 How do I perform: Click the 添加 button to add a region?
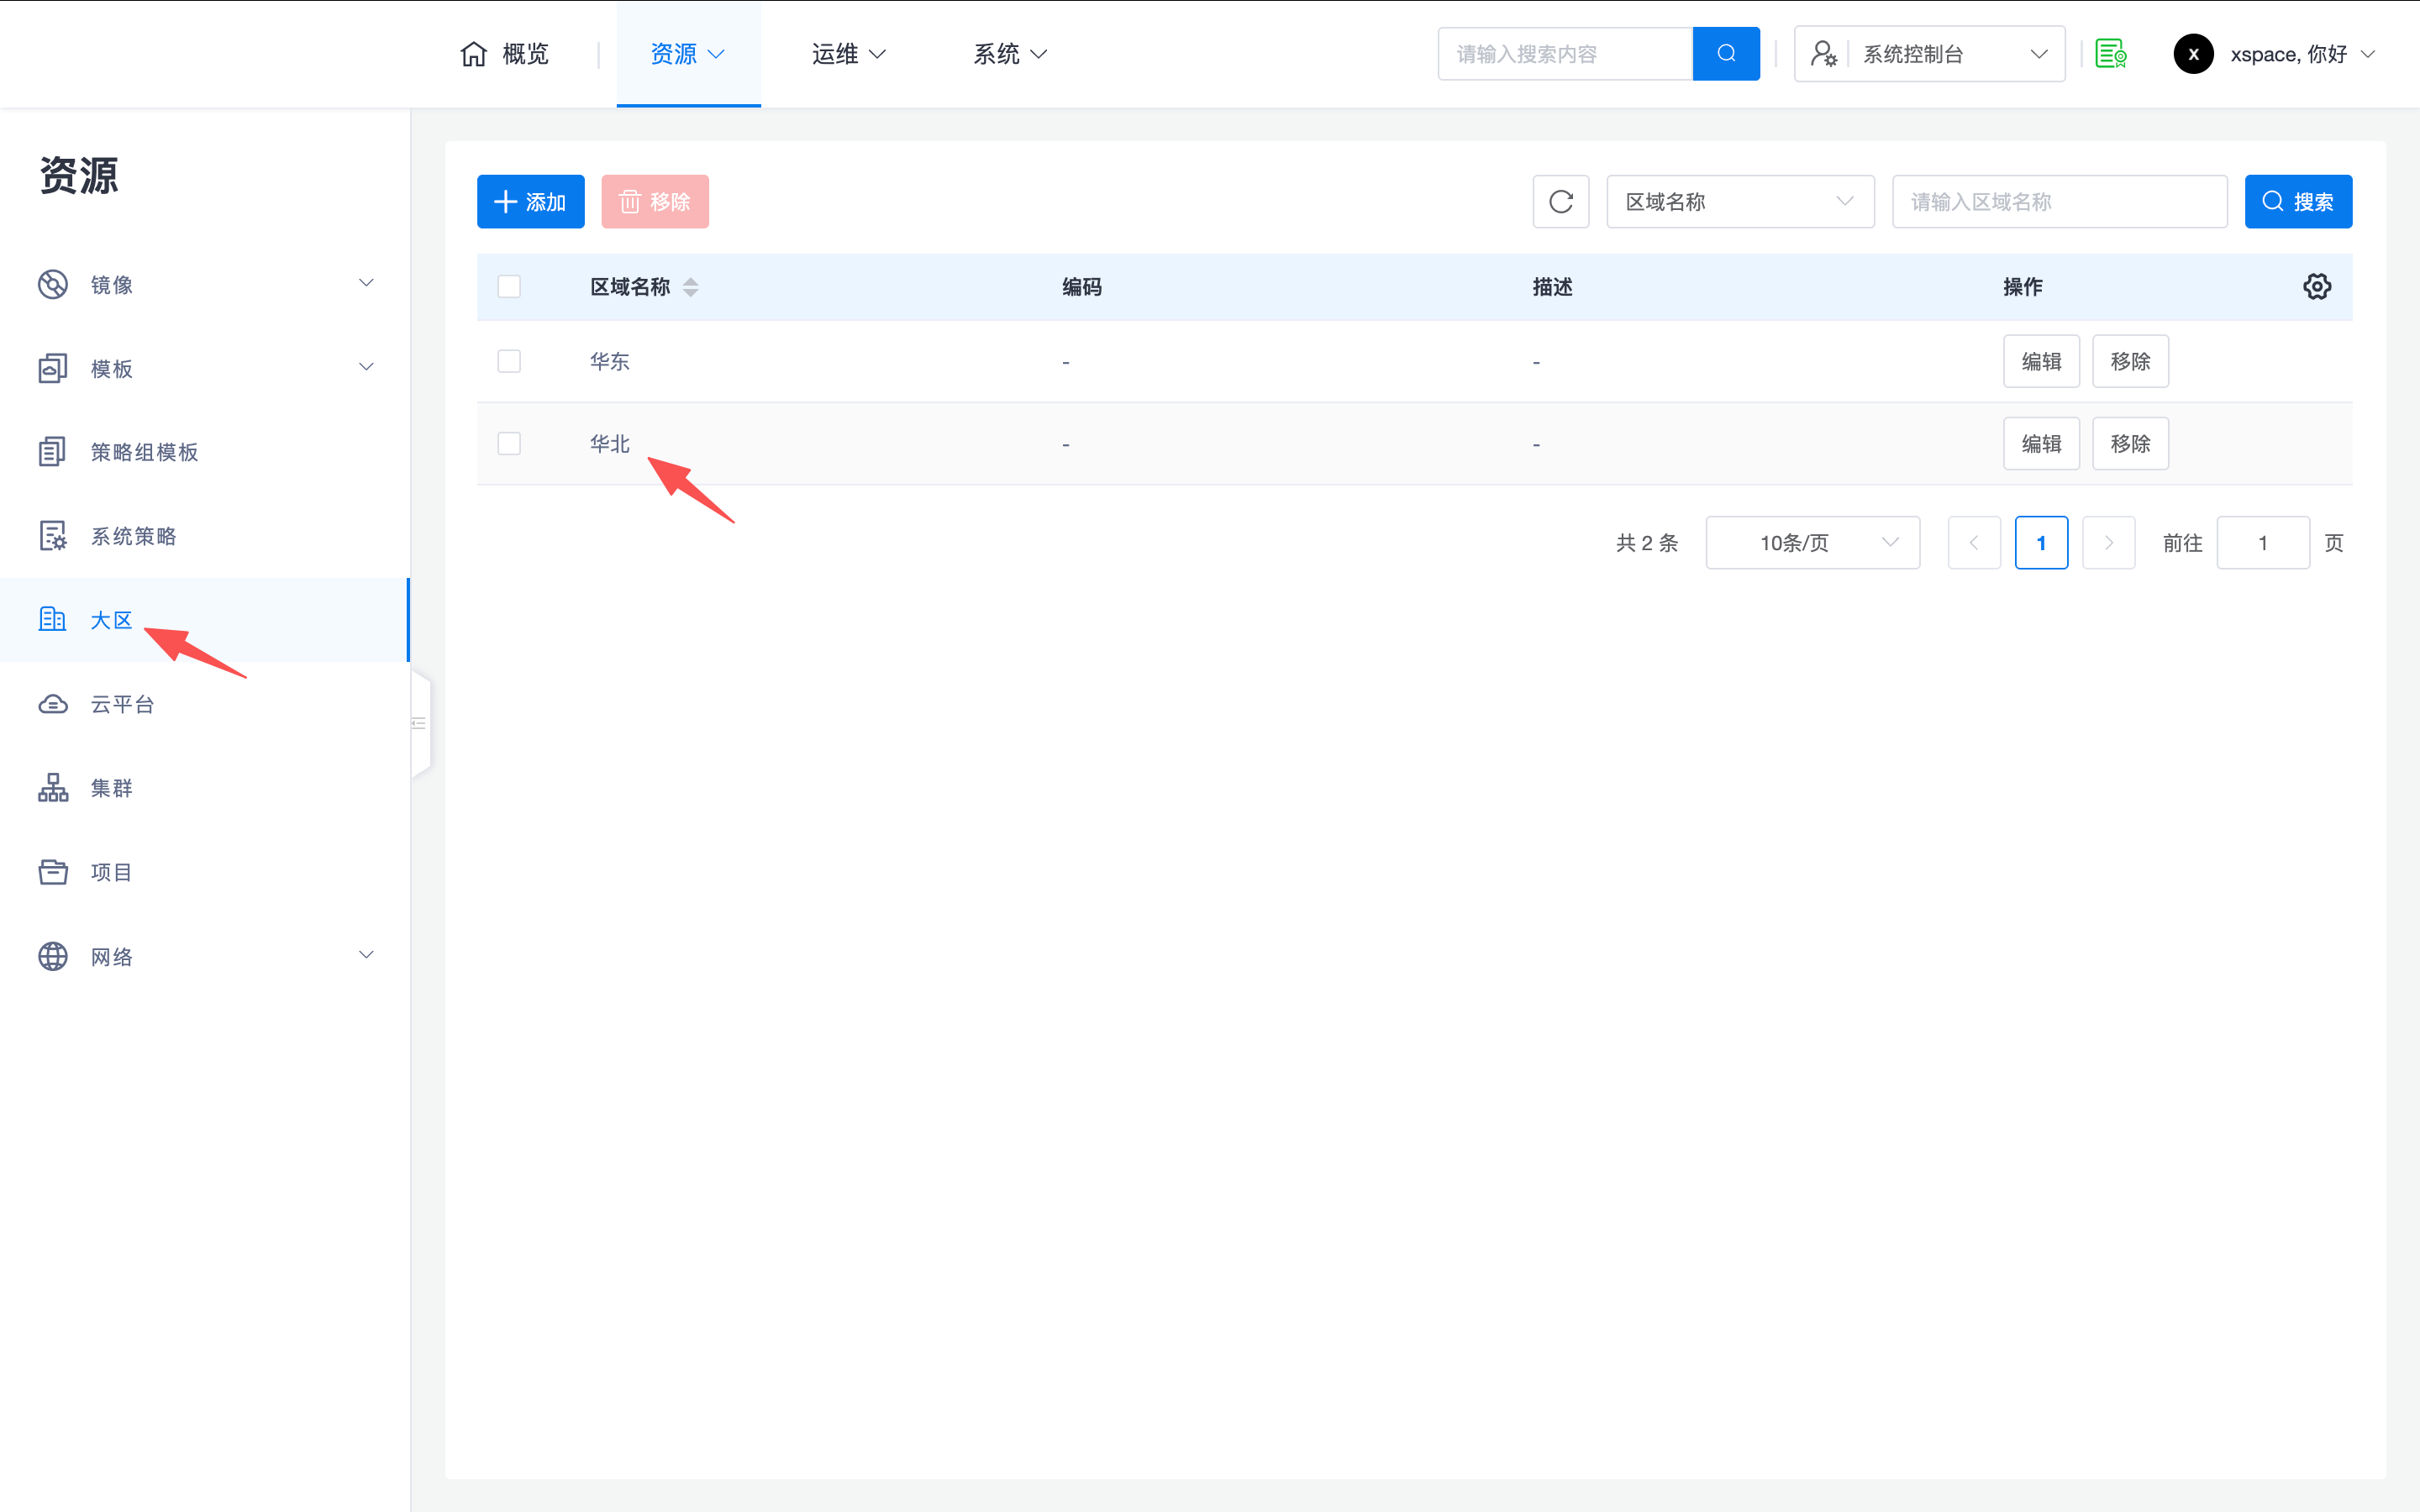click(530, 201)
